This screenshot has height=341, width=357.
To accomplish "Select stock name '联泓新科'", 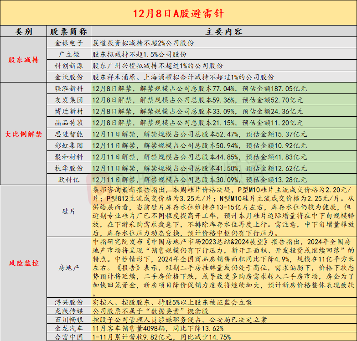I will (69, 88).
